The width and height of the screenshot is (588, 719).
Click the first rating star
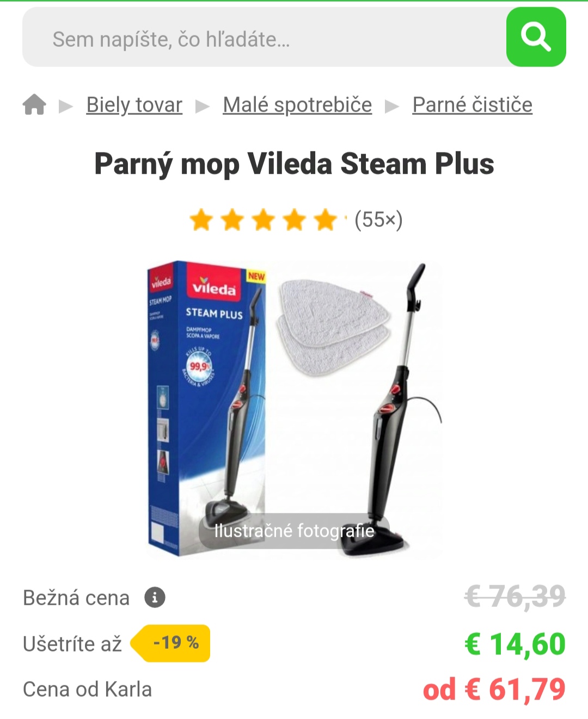[x=201, y=220]
